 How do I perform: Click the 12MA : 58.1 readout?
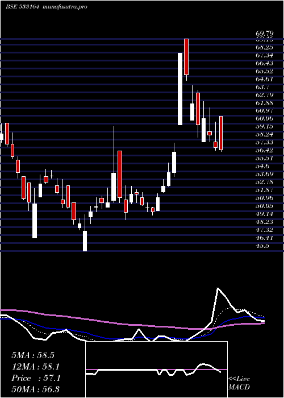[x=35, y=367]
